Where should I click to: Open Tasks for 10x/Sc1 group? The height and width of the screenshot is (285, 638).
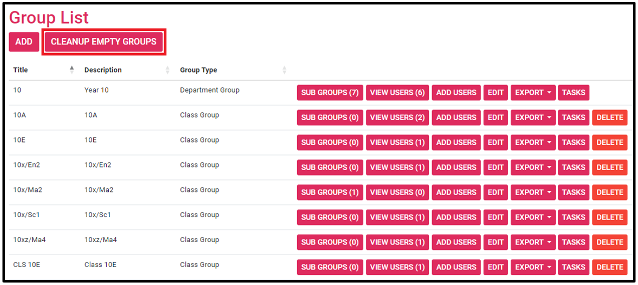(x=573, y=217)
